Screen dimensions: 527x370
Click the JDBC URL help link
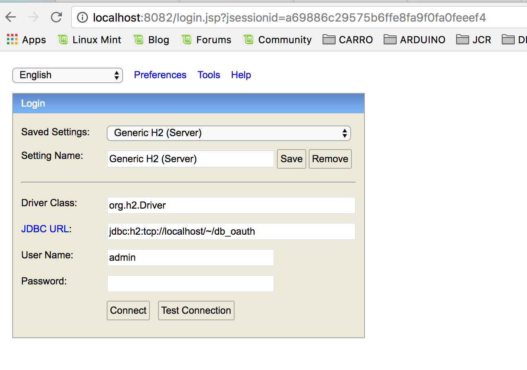click(45, 229)
